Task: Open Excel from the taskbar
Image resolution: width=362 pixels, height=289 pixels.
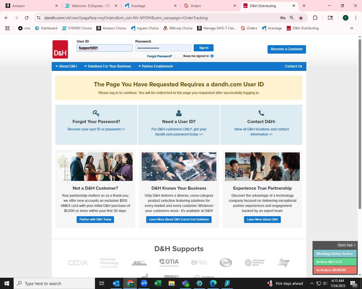Action: 158,283
